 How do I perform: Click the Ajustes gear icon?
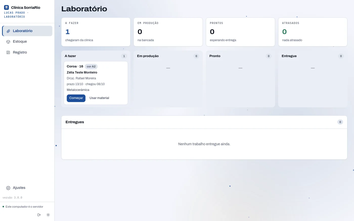(8, 188)
